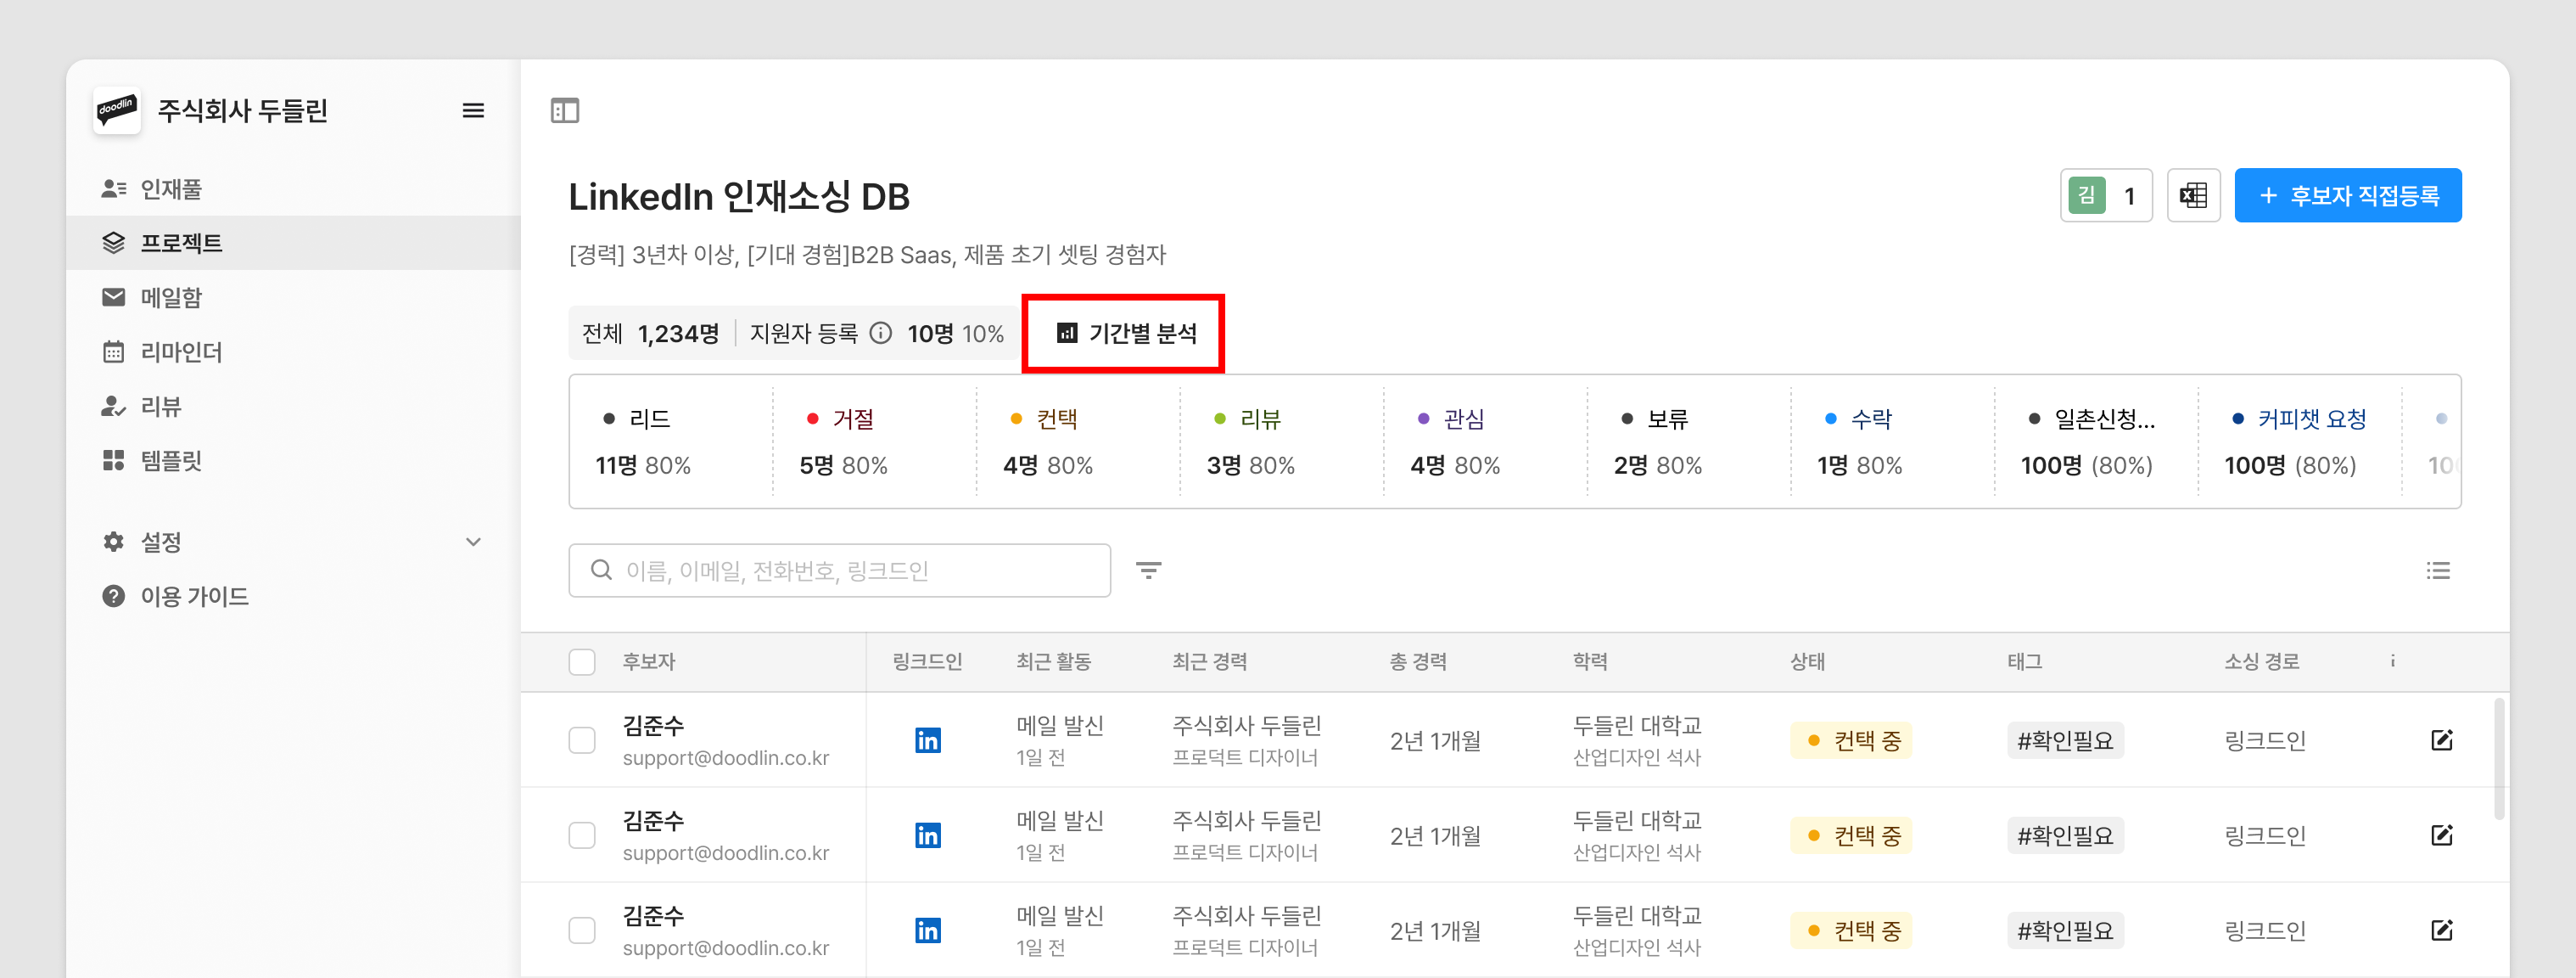
Task: Open the filter icon beside search box
Action: (x=1148, y=570)
